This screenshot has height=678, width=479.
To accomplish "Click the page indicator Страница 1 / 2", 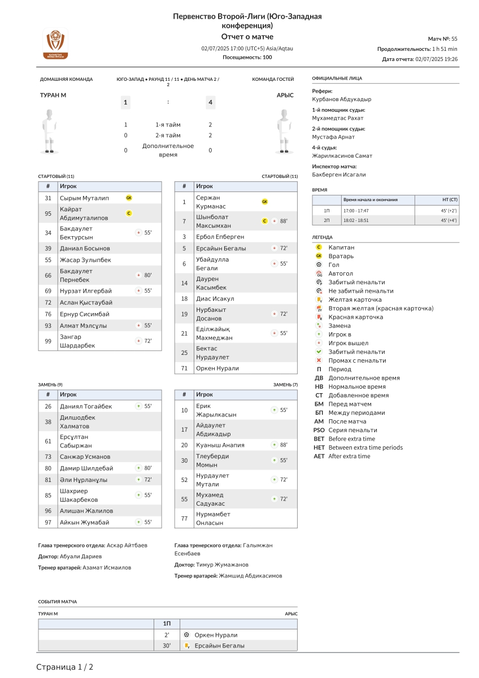I will [64, 667].
